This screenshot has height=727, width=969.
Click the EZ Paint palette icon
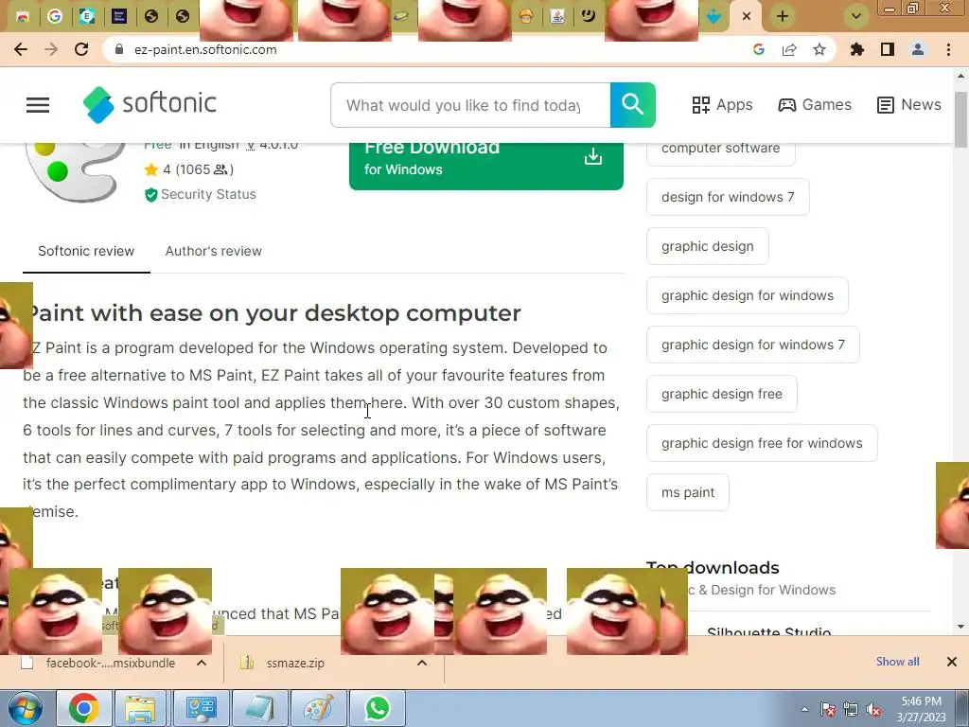click(74, 171)
